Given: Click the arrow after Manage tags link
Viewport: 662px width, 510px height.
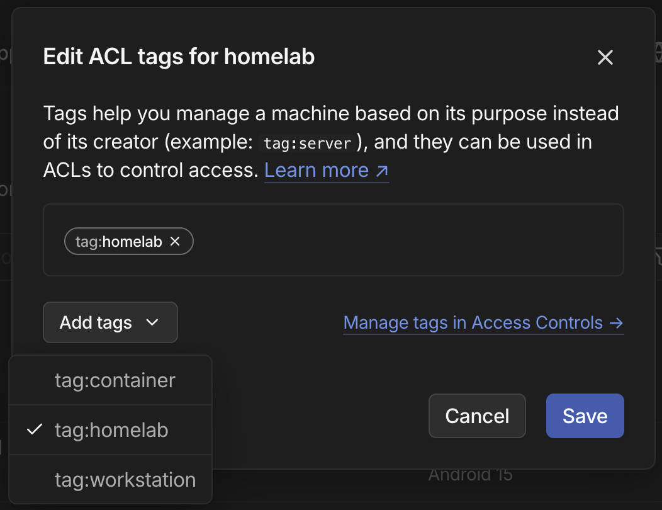Looking at the screenshot, I should (x=616, y=323).
